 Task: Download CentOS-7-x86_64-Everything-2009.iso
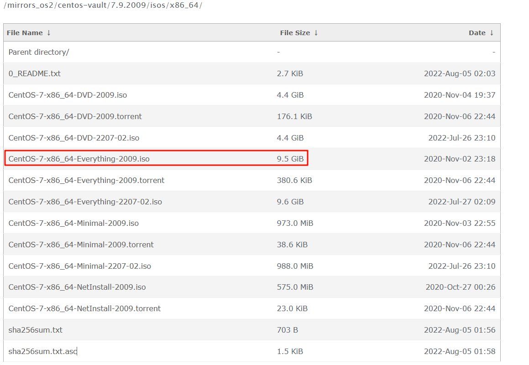(79, 159)
